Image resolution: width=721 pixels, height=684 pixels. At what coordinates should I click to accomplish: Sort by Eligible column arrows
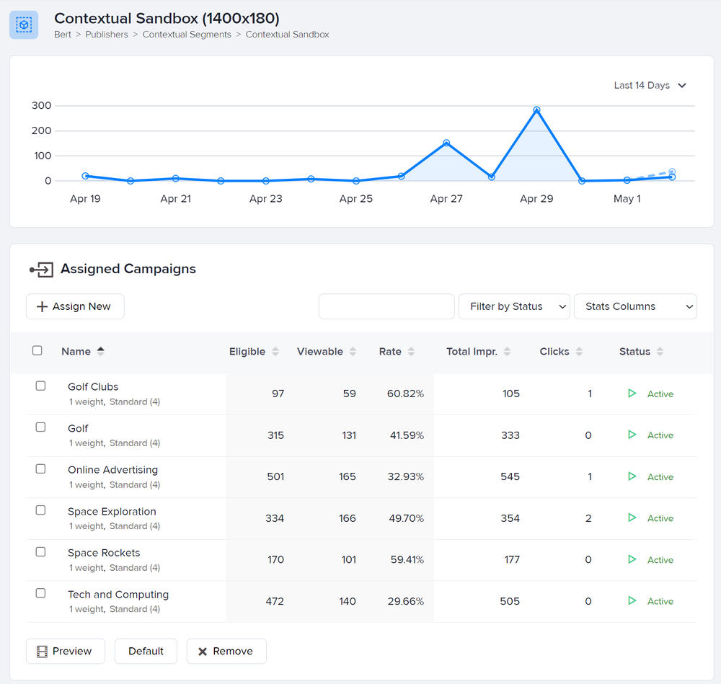(275, 352)
